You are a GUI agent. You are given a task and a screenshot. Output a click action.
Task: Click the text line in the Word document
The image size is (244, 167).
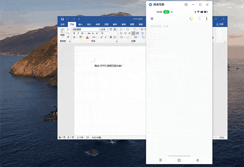tap(108, 66)
